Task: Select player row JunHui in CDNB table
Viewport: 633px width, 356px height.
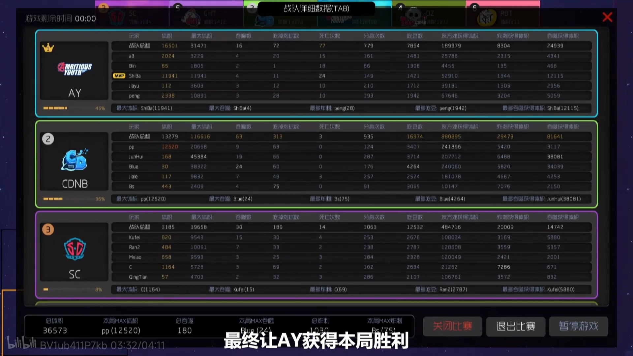Action: click(351, 157)
